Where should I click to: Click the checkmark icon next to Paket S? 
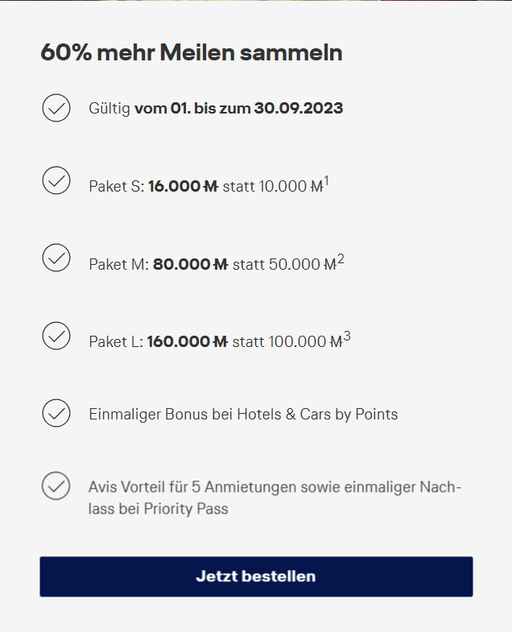tap(56, 181)
